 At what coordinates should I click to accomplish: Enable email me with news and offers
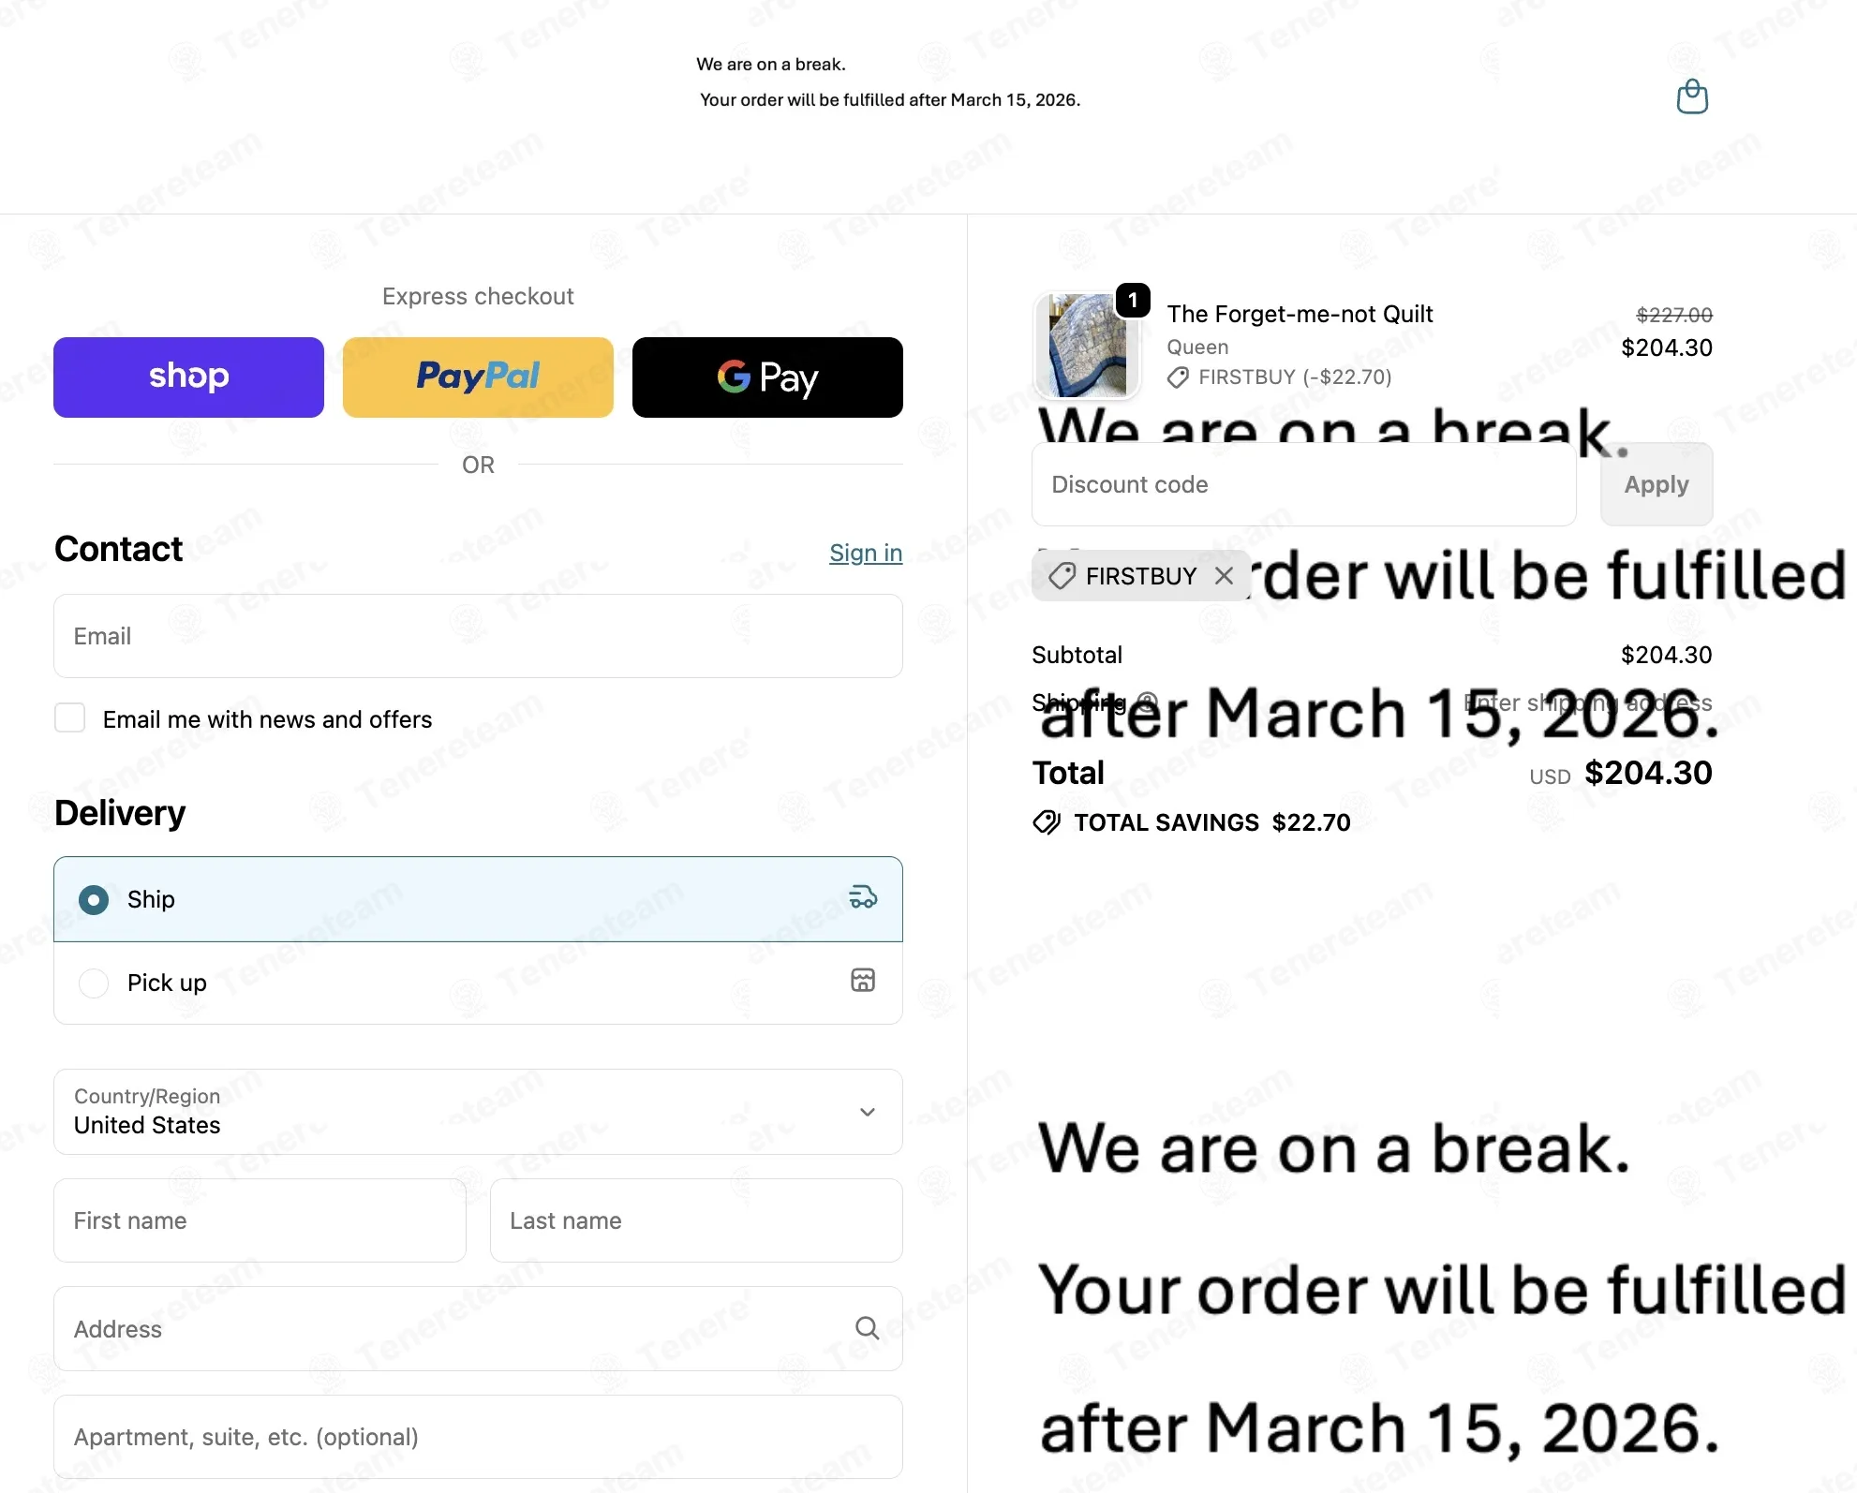pos(70,718)
